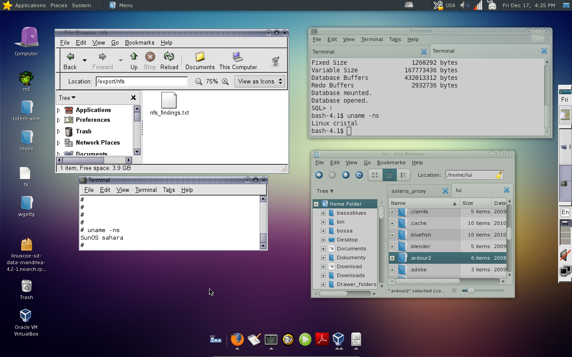Viewport: 572px width, 357px height.
Task: Select the Oracle VM VirtualBox desktop icon
Action: [26, 323]
